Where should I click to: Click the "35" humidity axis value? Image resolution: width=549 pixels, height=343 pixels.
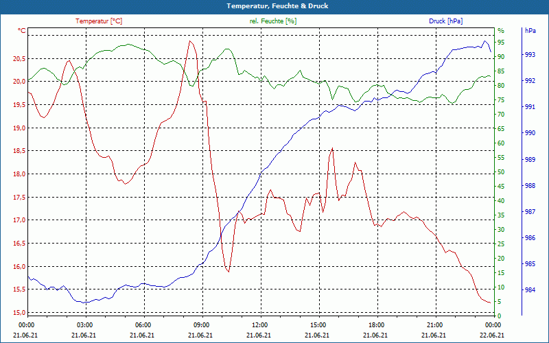coord(501,215)
